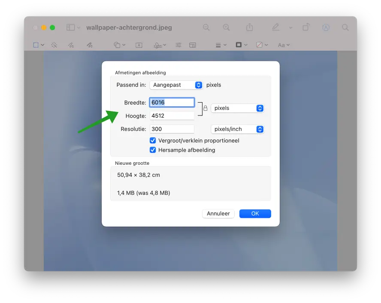
Task: Open the line style menu
Action: 221,45
